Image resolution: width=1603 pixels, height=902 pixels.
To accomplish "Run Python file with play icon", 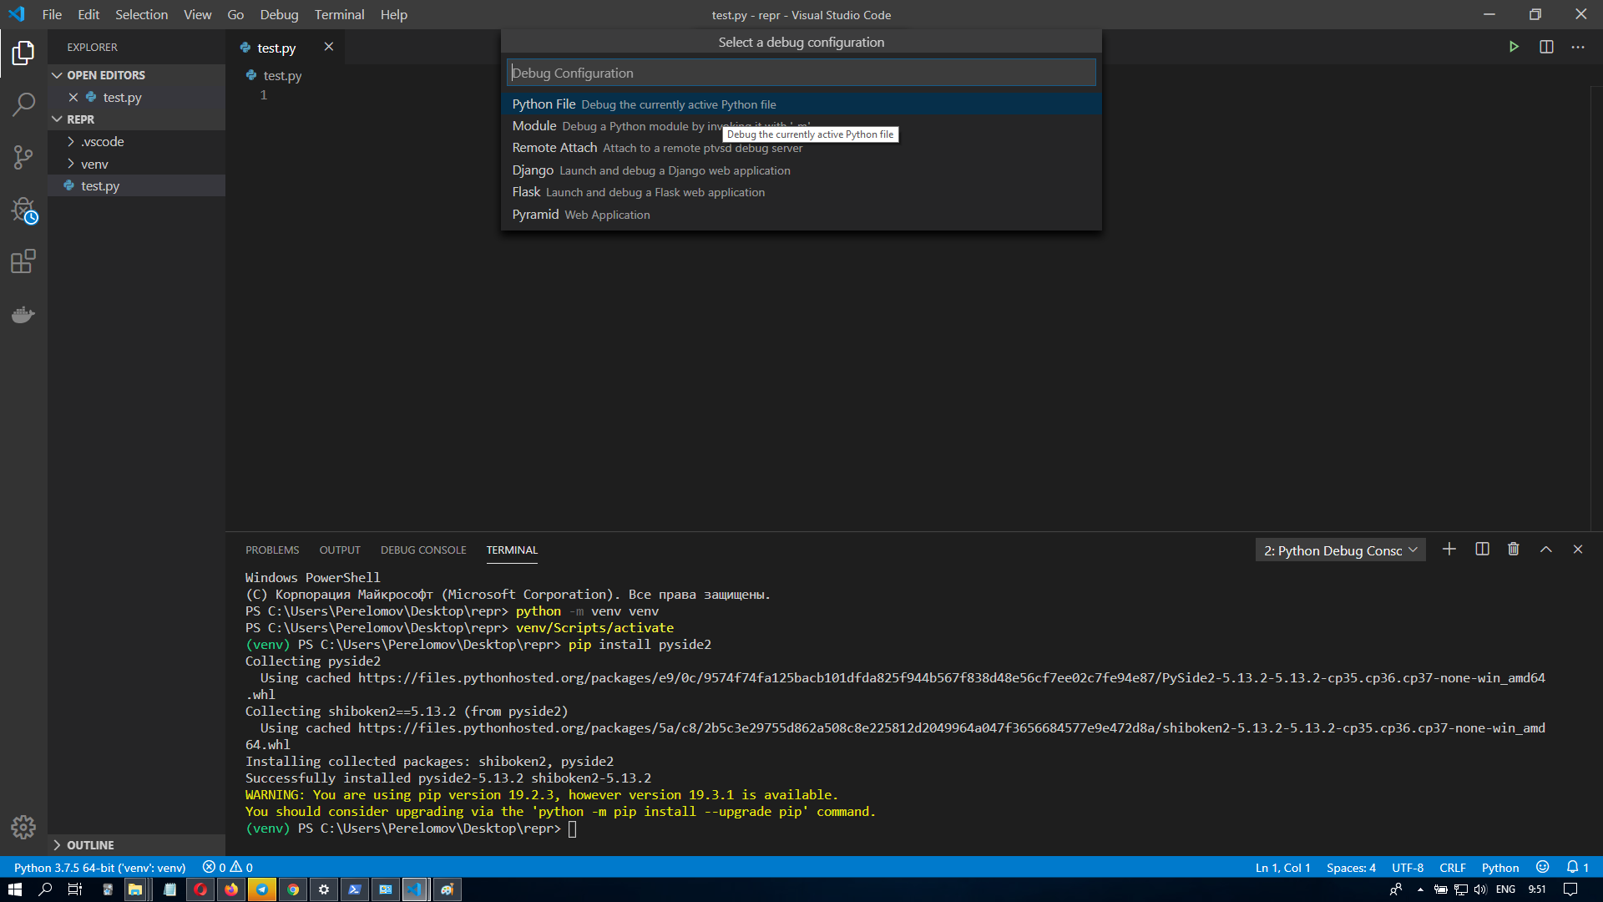I will click(1514, 47).
